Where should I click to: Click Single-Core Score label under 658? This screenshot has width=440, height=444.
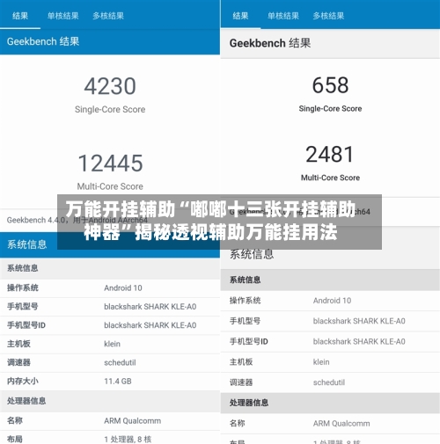coord(330,109)
